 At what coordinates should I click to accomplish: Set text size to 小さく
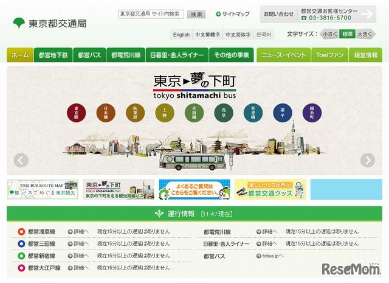point(329,34)
